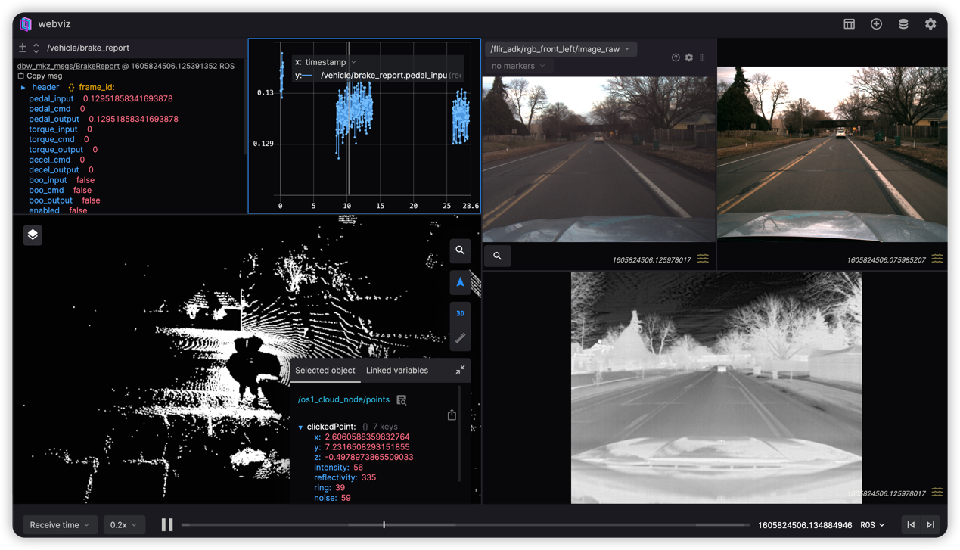The image size is (960, 550).
Task: Switch to Selected object tab
Action: click(x=325, y=370)
